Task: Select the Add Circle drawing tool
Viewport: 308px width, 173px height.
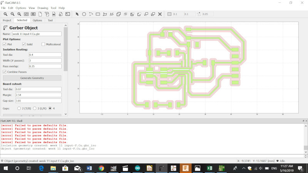Action: coord(84,14)
